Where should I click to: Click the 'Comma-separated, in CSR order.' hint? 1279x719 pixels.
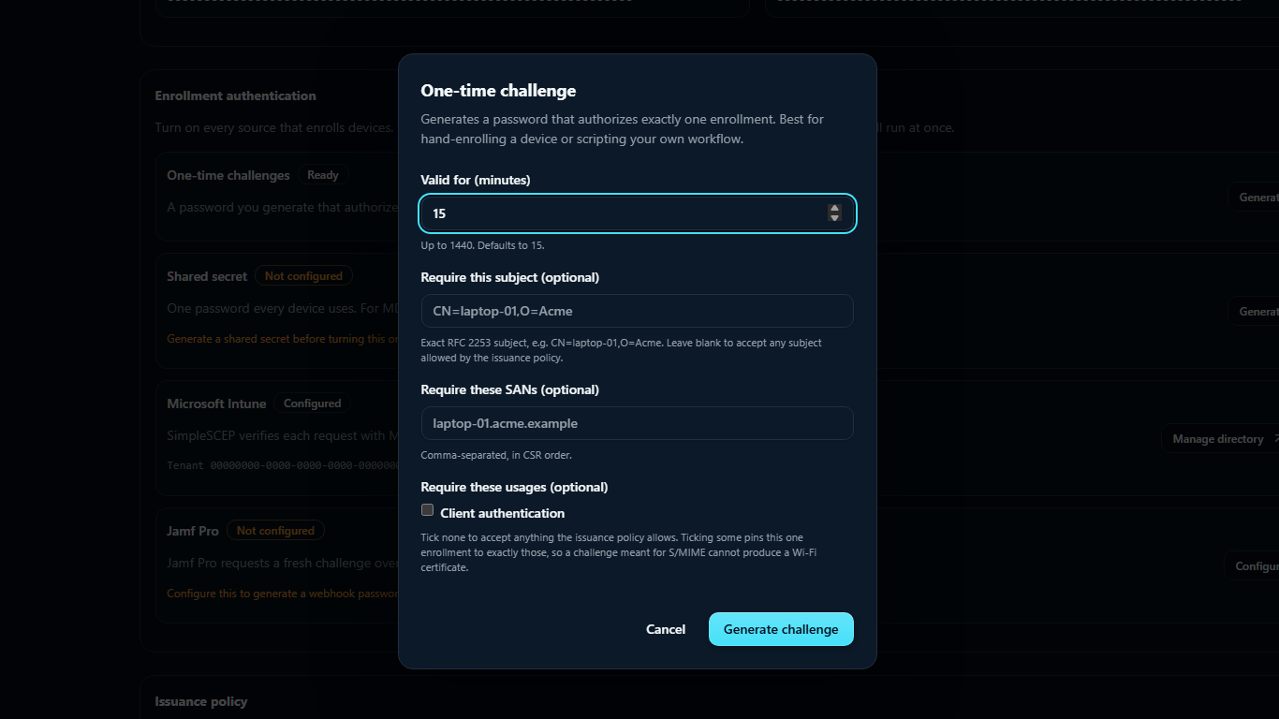(x=496, y=455)
